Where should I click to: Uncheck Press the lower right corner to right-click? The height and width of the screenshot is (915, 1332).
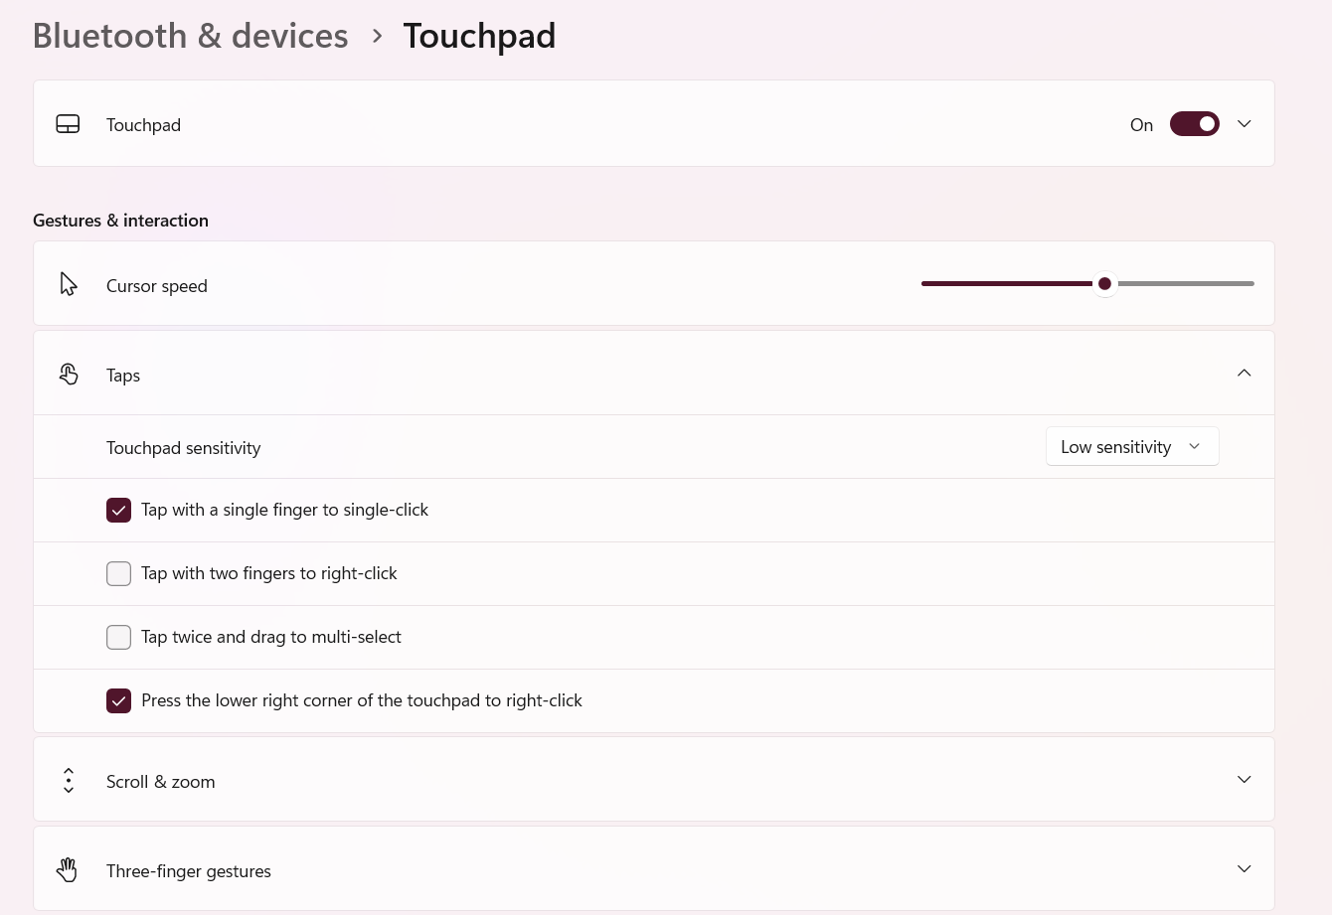(118, 701)
